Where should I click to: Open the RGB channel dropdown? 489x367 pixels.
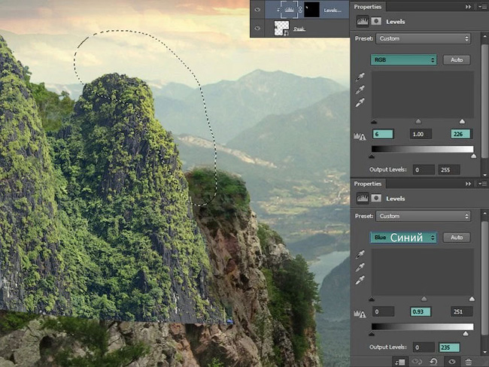(403, 60)
